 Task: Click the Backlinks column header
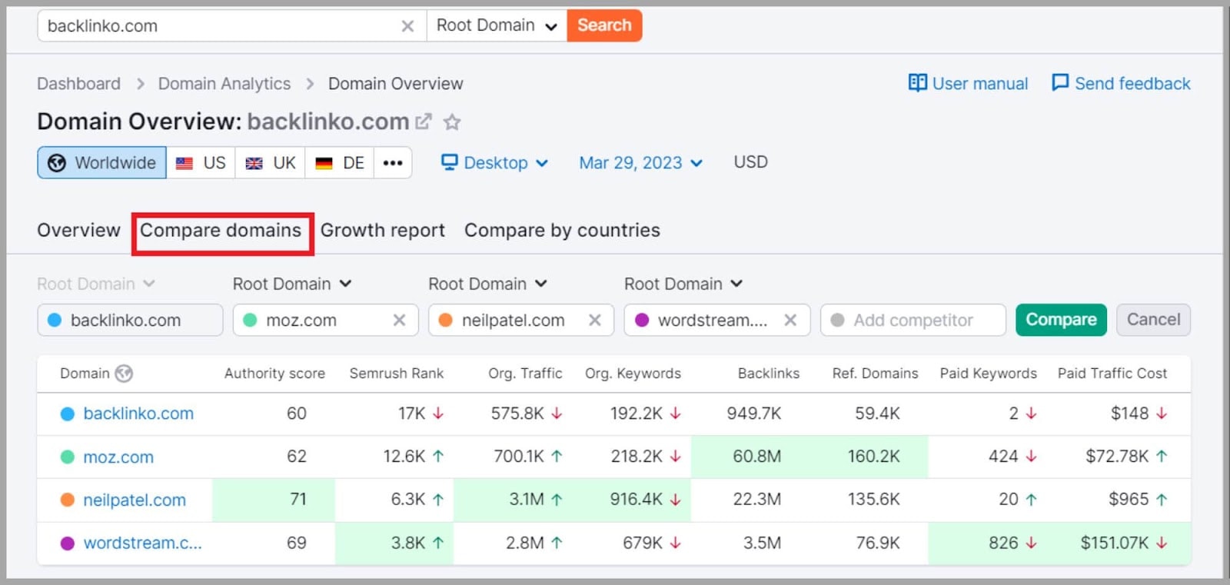point(769,374)
